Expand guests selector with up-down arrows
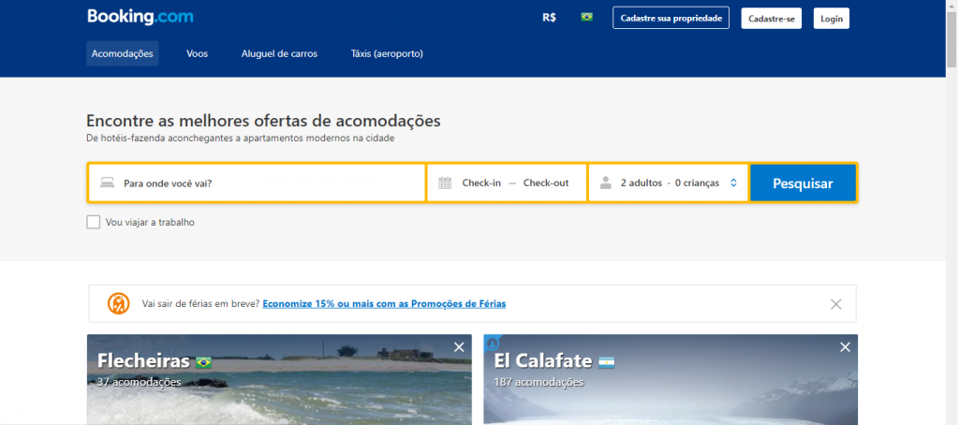This screenshot has width=959, height=425. click(x=733, y=183)
